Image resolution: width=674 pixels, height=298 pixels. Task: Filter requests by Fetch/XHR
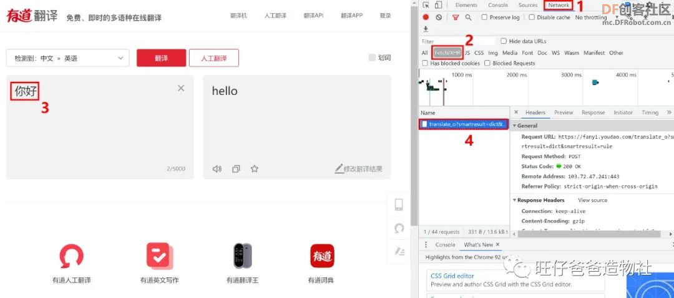pyautogui.click(x=447, y=53)
